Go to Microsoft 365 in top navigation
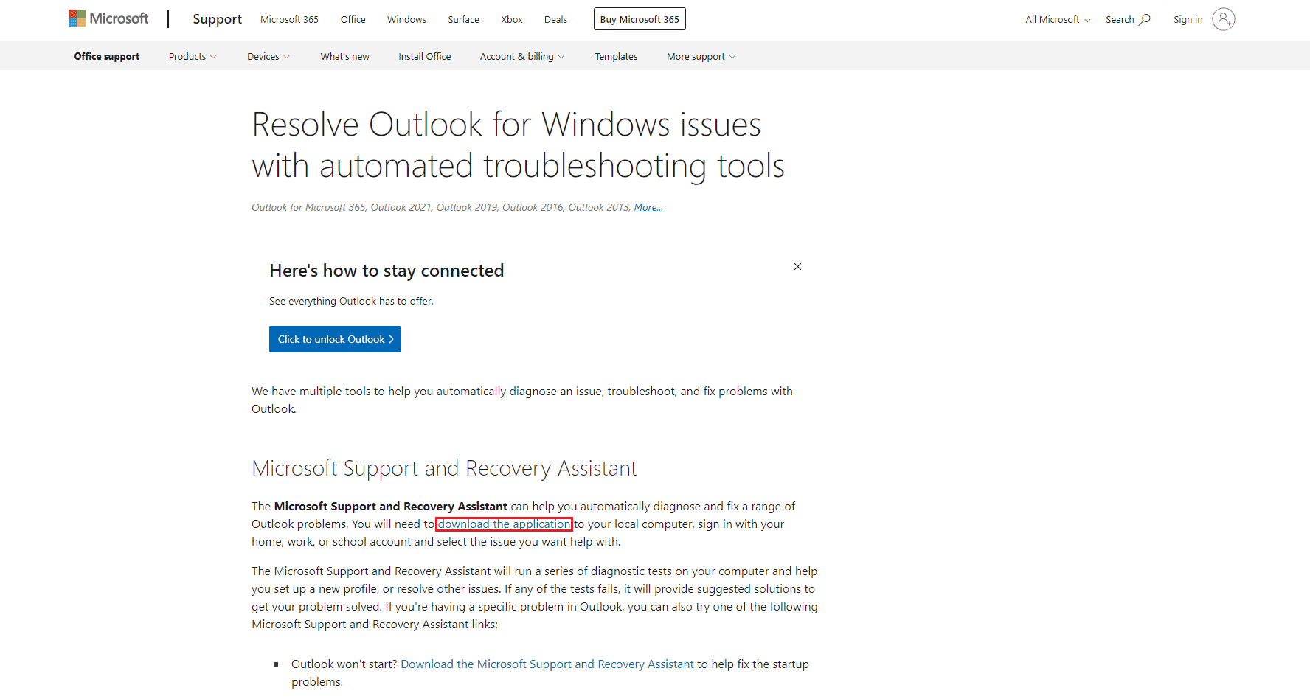The image size is (1310, 699). coord(289,19)
